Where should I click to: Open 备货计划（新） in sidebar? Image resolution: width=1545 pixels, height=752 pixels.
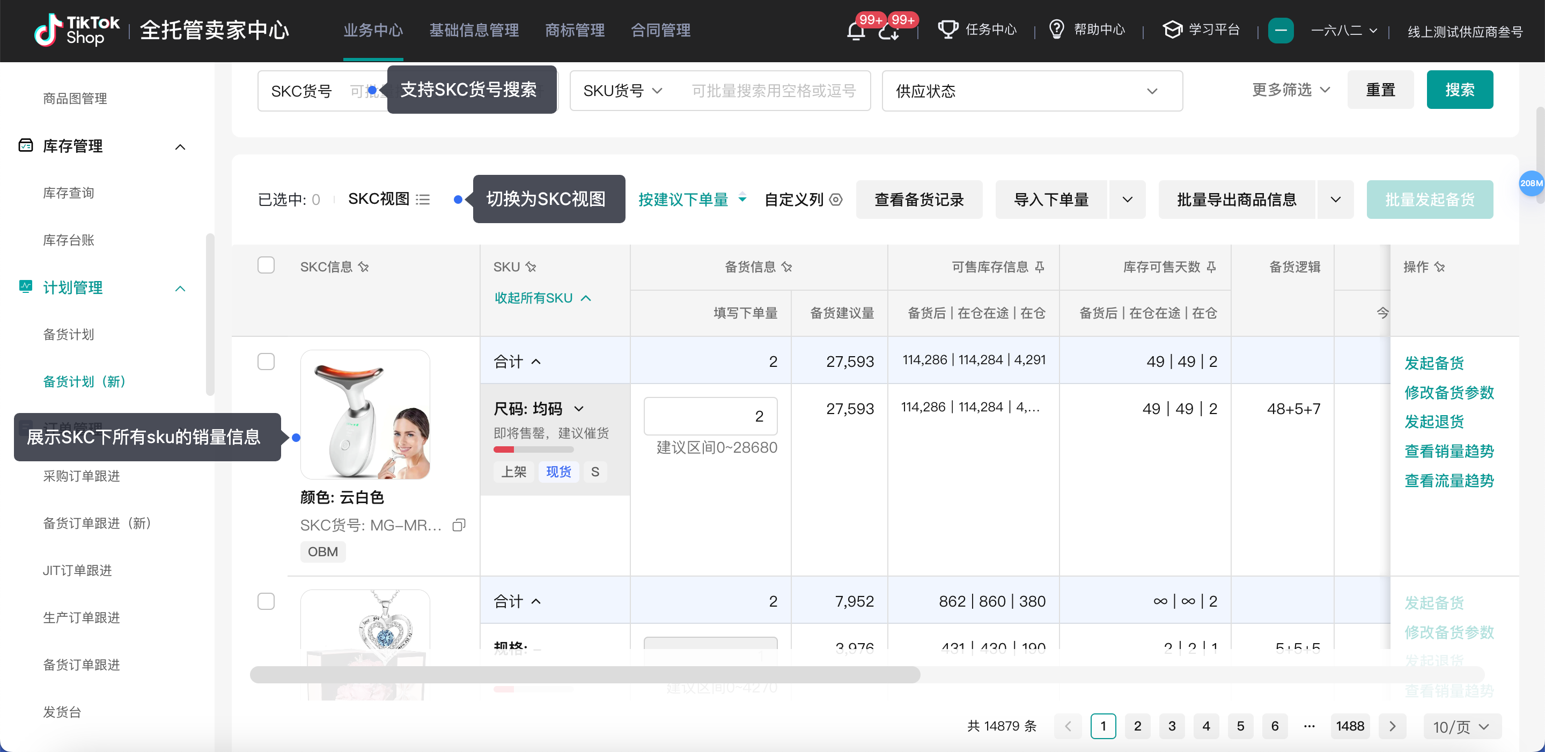point(85,382)
